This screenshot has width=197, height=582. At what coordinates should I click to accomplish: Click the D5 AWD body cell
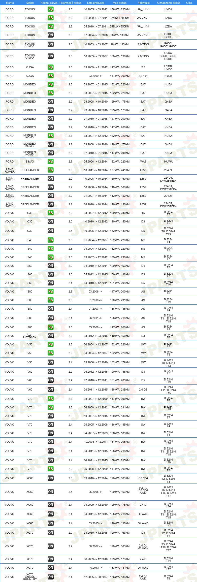point(143,514)
